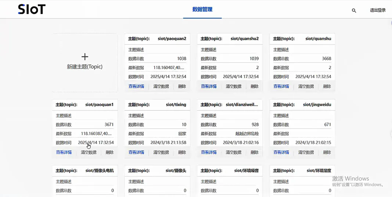Delete topic siot/paoquan2

click(x=182, y=86)
